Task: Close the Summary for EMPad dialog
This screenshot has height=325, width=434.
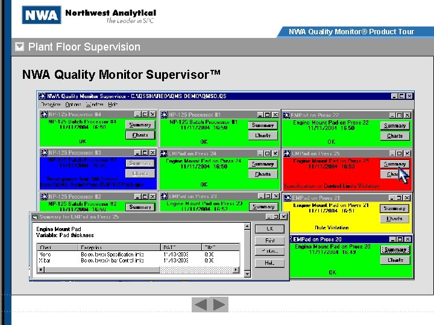Action: coord(284,217)
